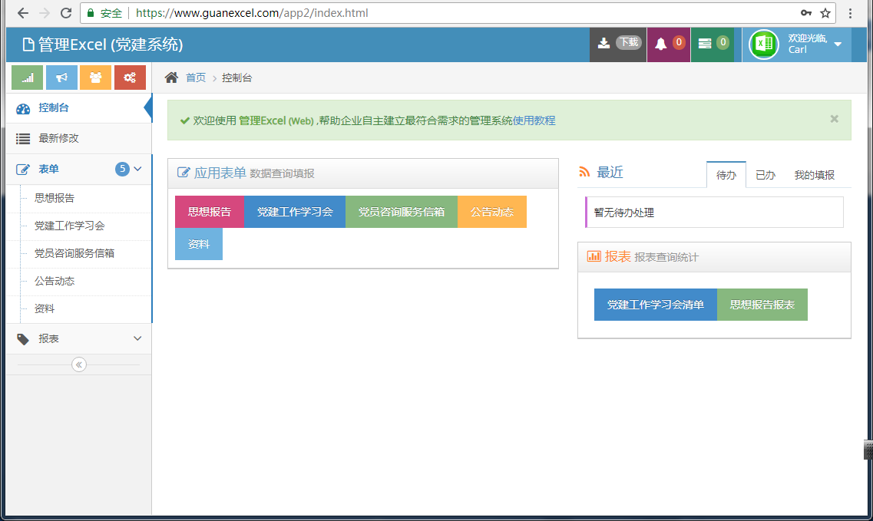
Task: Open the 党建工作学习会清单 report
Action: [655, 305]
